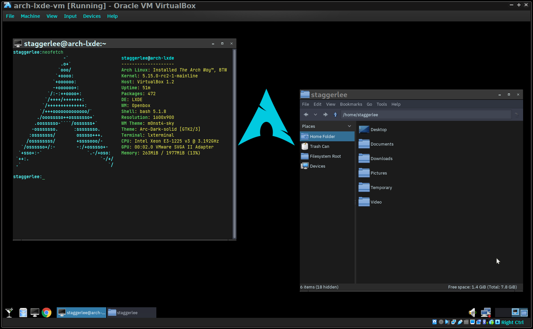
Task: Open VirtualBox recording indicator
Action: [x=479, y=322]
